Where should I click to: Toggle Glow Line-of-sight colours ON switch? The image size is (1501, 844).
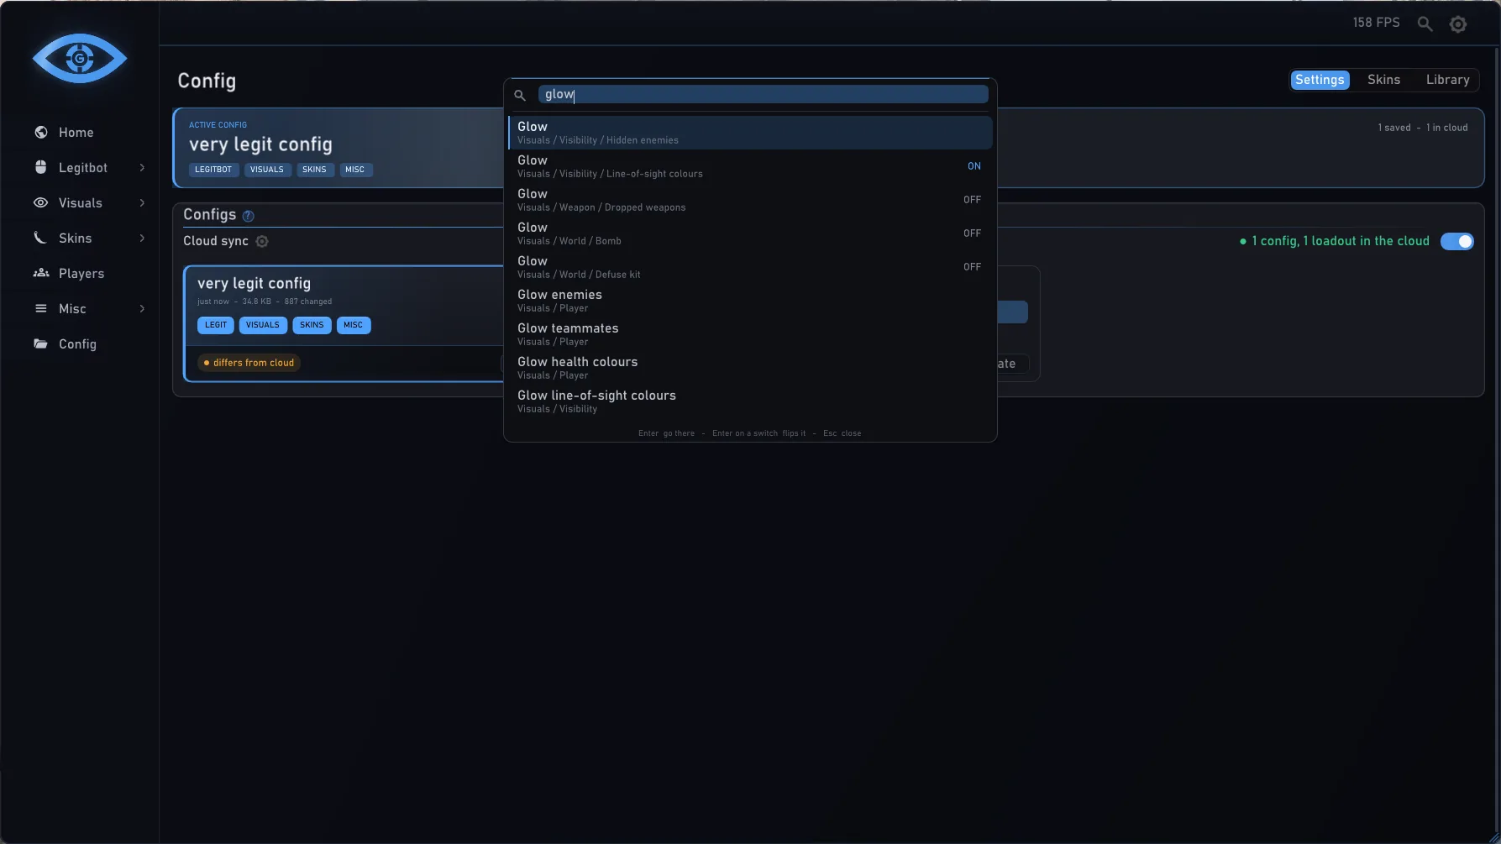[x=974, y=166]
